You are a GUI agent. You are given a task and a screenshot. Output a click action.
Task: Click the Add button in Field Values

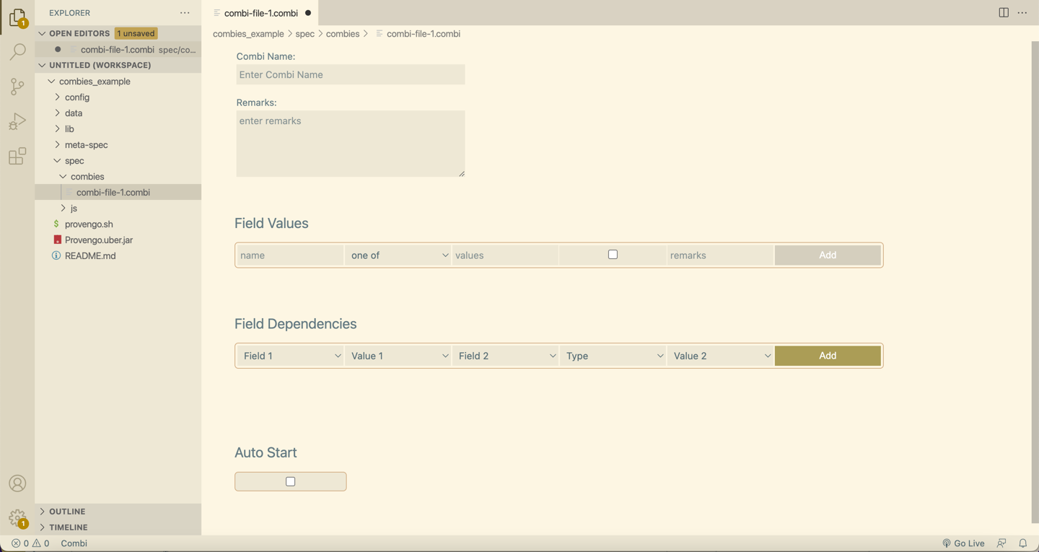(x=828, y=255)
